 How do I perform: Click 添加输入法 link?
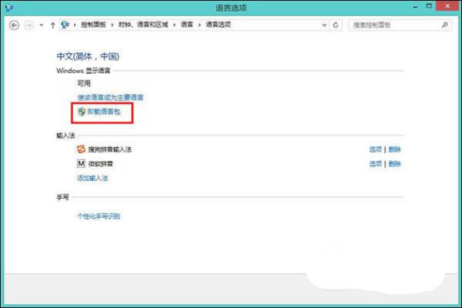tap(92, 178)
